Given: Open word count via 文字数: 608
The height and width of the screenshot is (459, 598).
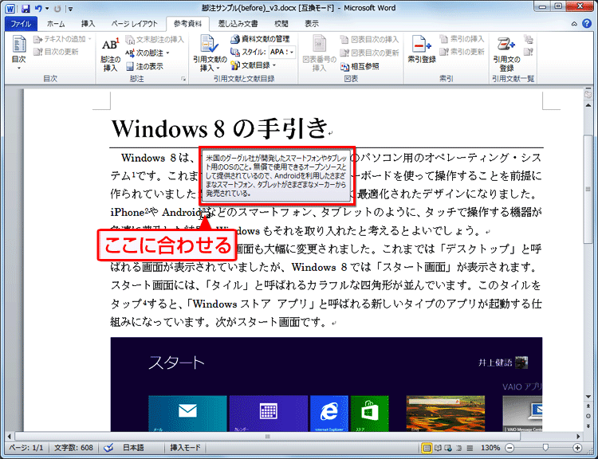Looking at the screenshot, I should (x=73, y=448).
